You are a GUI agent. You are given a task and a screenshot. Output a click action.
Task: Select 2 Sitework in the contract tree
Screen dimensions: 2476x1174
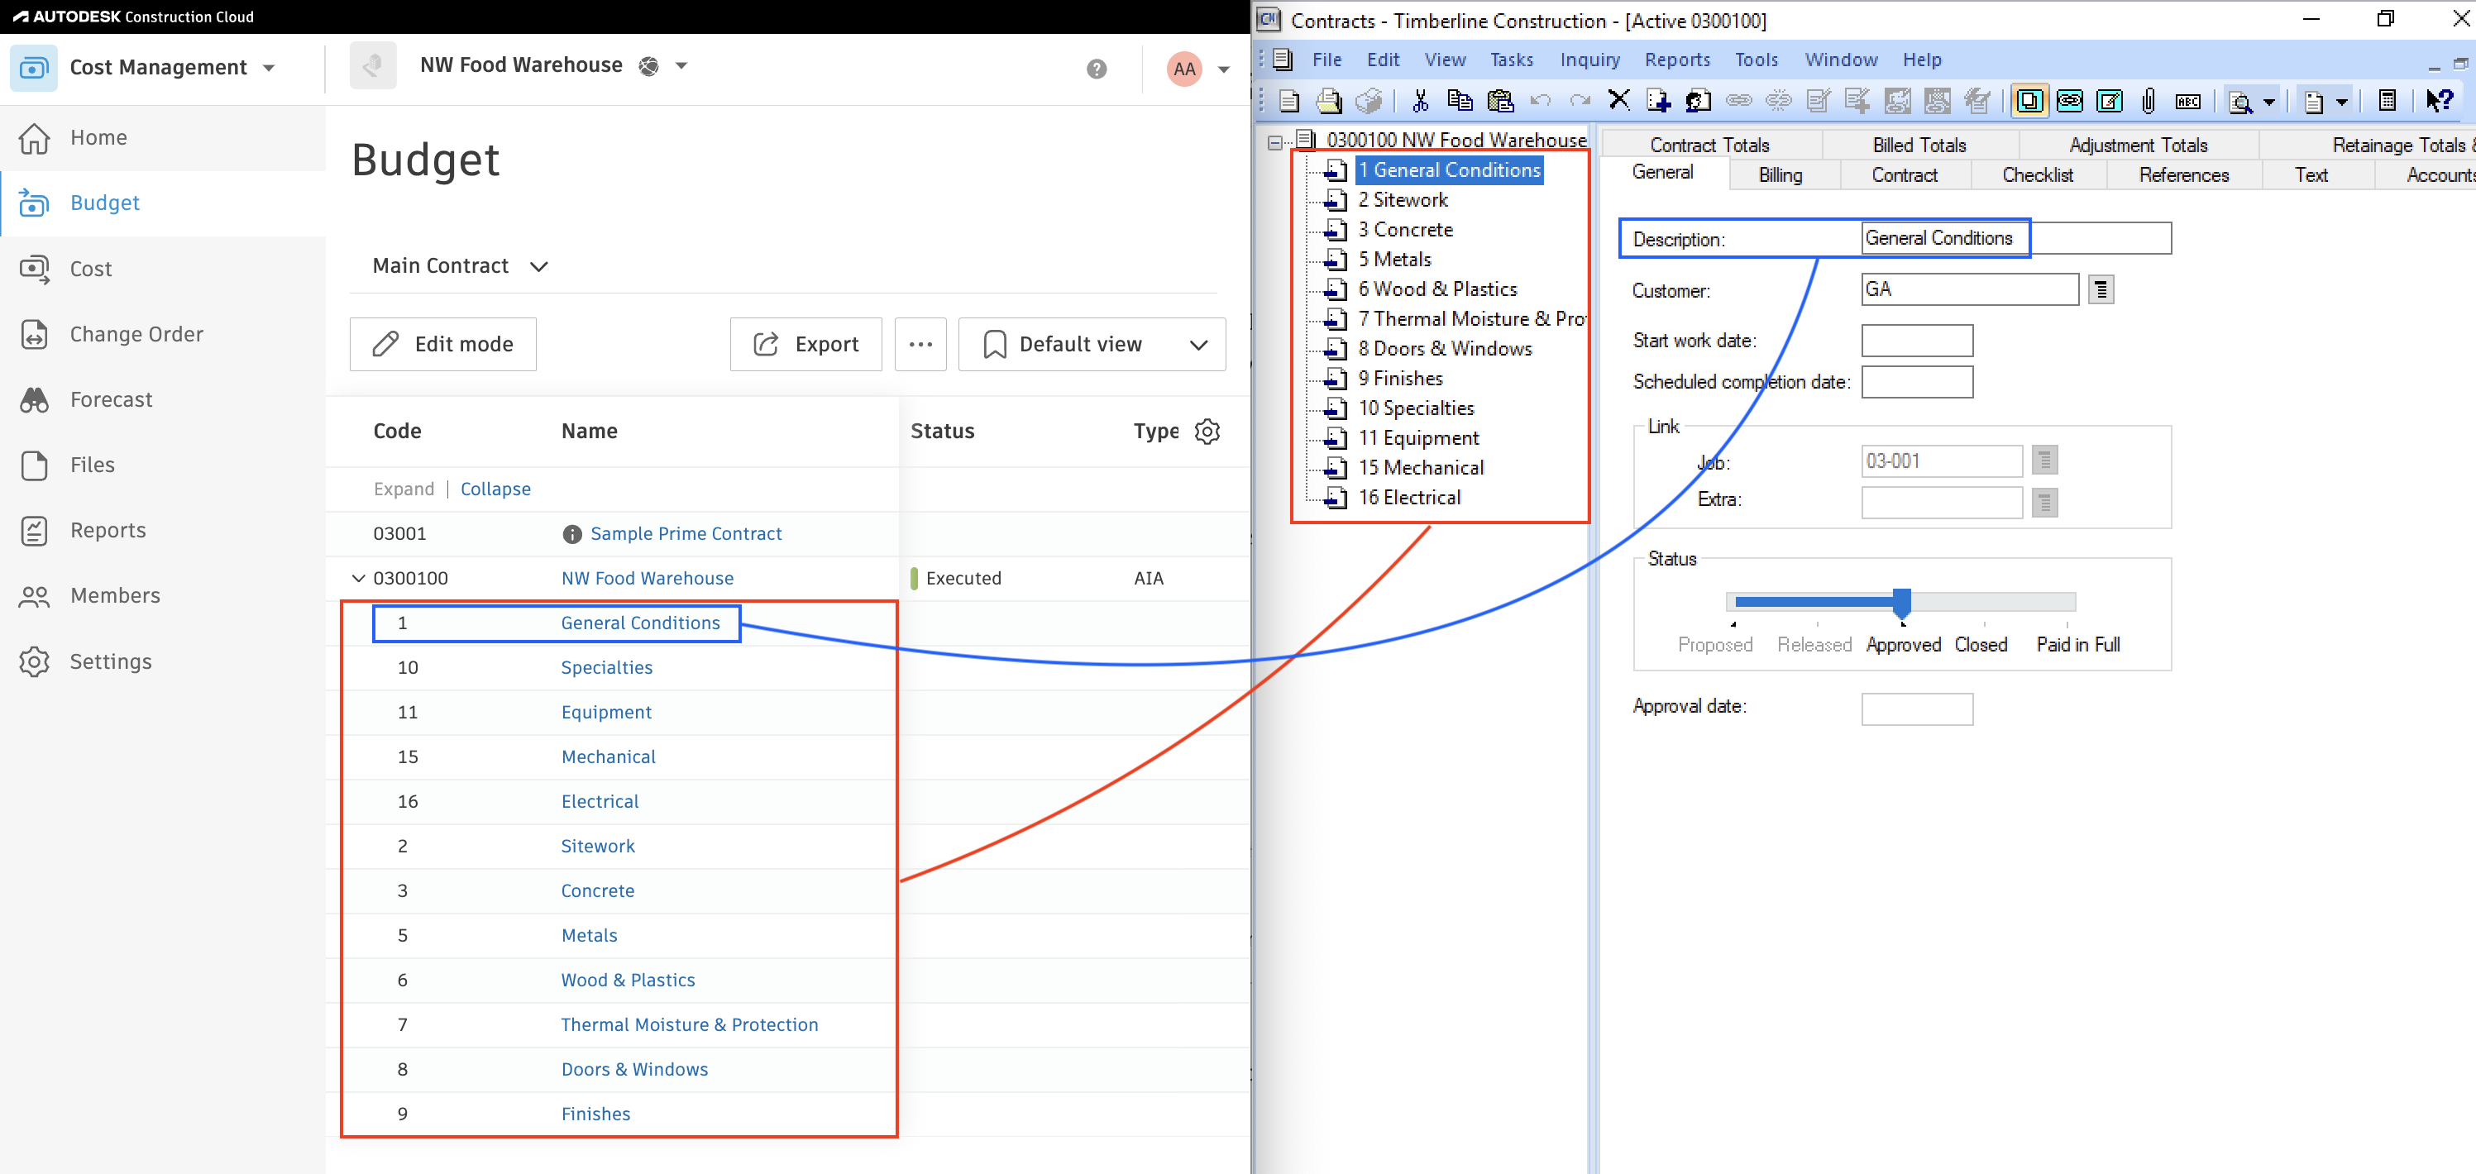tap(1403, 200)
